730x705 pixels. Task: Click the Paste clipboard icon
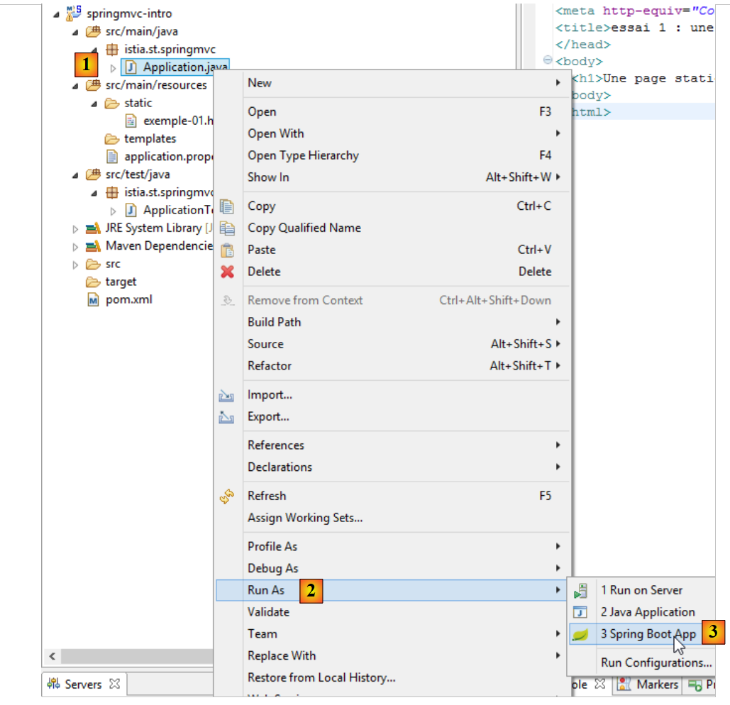coord(227,250)
